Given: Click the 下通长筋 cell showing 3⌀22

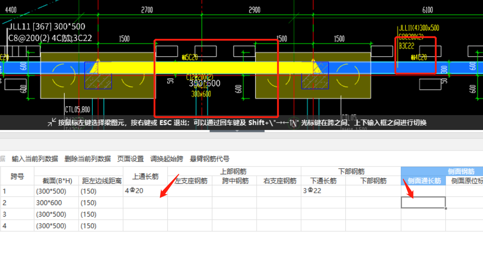Looking at the screenshot, I should tap(323, 191).
